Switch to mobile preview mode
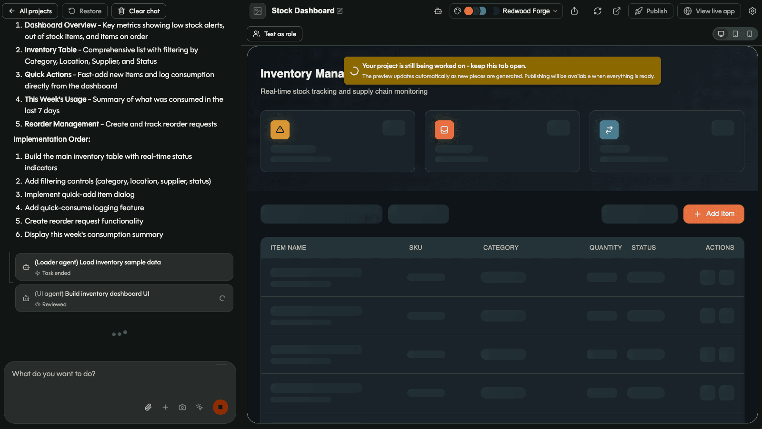The width and height of the screenshot is (762, 429). [x=750, y=34]
